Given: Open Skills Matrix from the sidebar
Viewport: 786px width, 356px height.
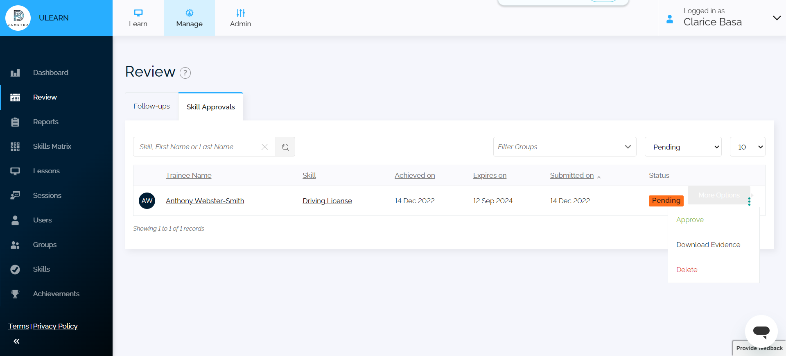Looking at the screenshot, I should click(x=52, y=146).
